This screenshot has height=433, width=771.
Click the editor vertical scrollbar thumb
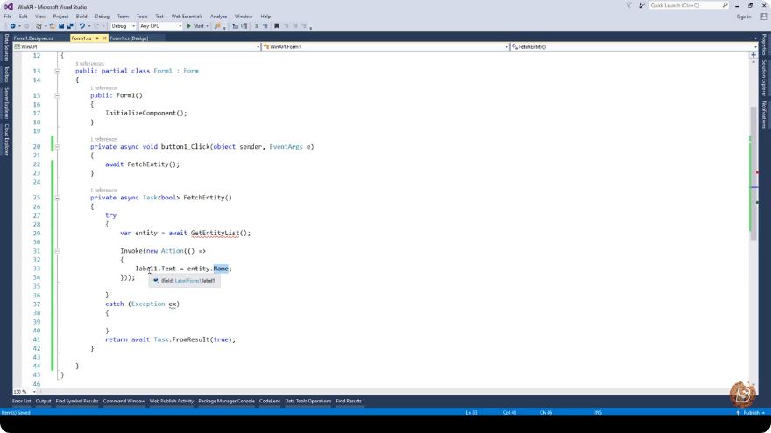[753, 173]
